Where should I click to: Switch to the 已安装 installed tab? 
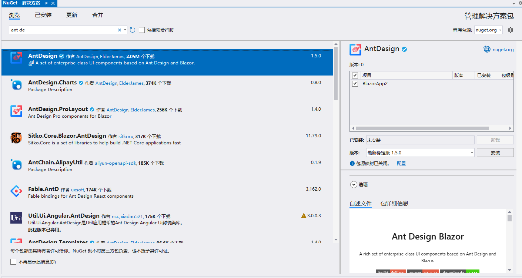tap(43, 15)
